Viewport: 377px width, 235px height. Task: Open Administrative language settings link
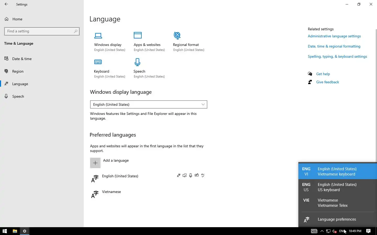coord(334,36)
